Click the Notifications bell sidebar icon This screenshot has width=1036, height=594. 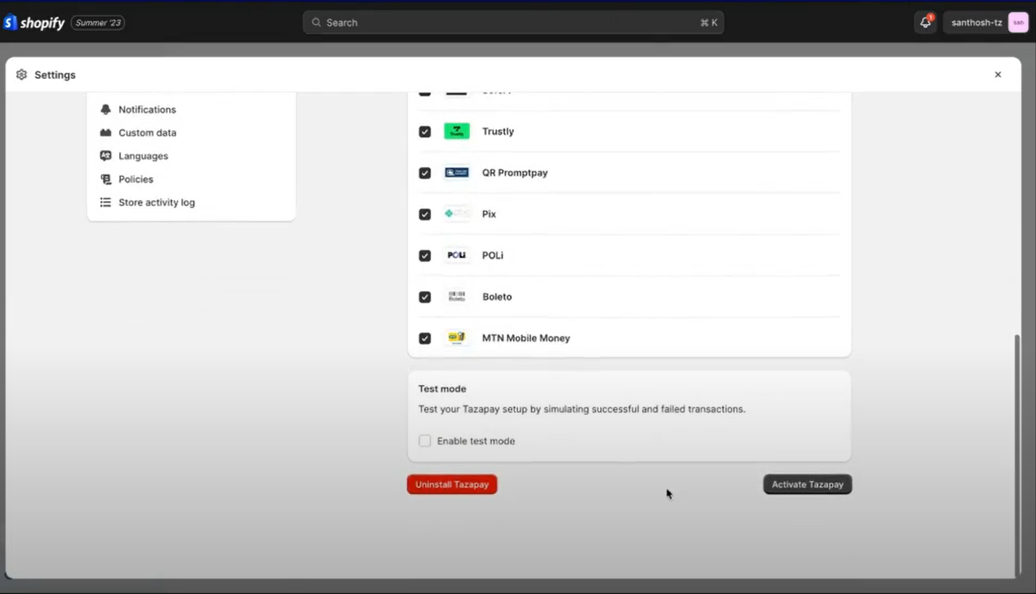tap(106, 110)
